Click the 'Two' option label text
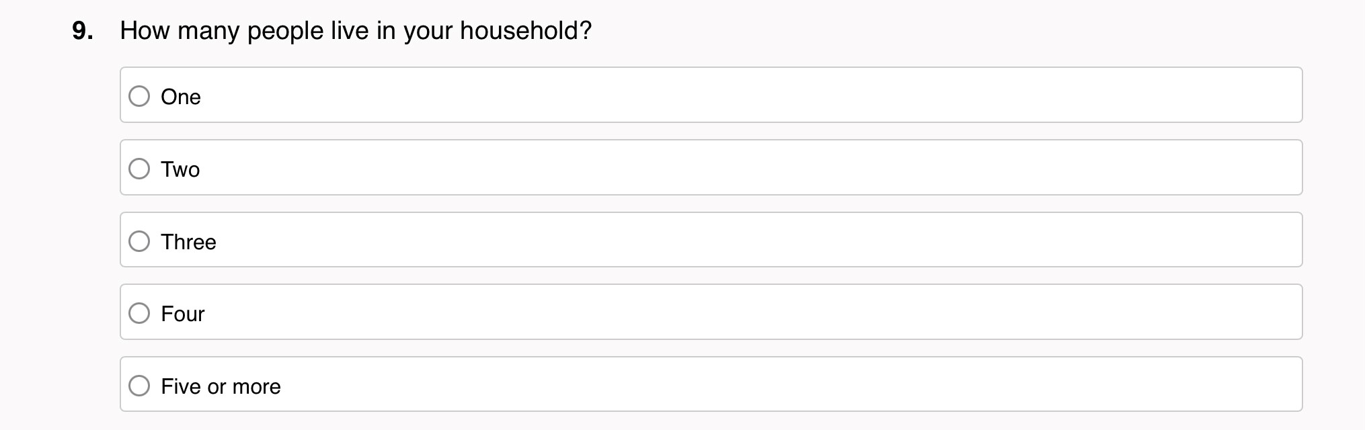The width and height of the screenshot is (1365, 430). tap(180, 169)
